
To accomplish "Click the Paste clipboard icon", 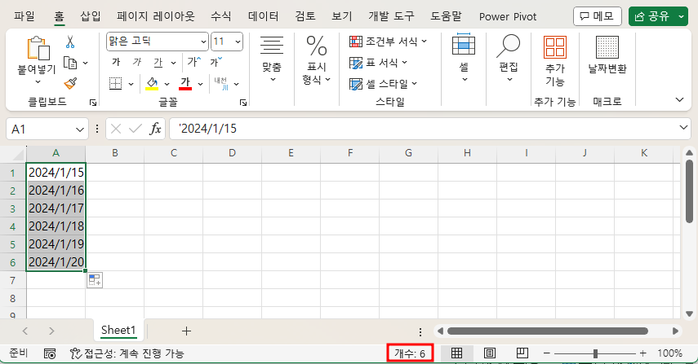I will 38,48.
